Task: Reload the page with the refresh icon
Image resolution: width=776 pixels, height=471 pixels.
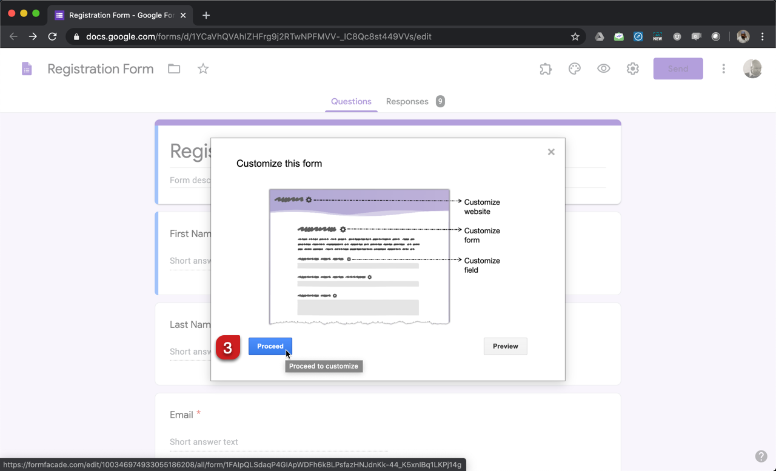Action: coord(52,36)
